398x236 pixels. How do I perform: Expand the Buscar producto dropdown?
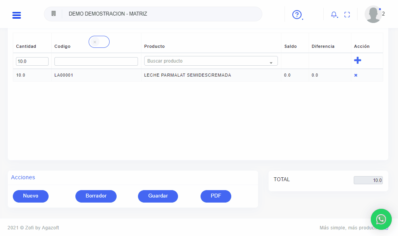271,62
